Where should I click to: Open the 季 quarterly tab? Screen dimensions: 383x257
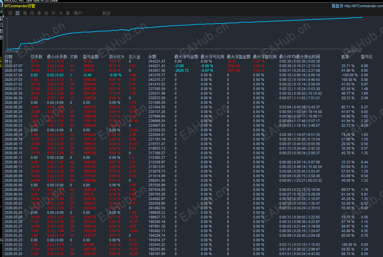tap(39, 13)
